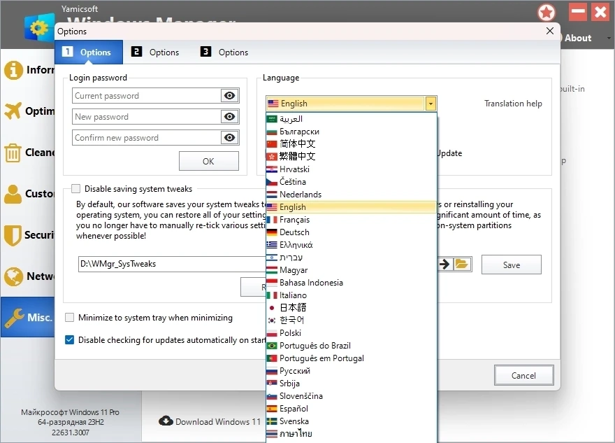Click the Windows Manager gear logo
615x443 pixels.
pyautogui.click(x=39, y=27)
